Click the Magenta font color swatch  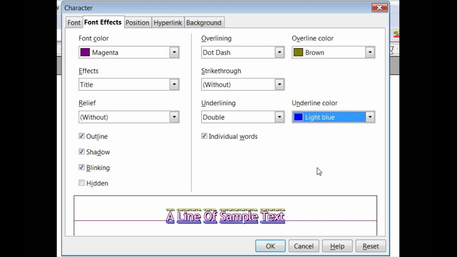[85, 52]
